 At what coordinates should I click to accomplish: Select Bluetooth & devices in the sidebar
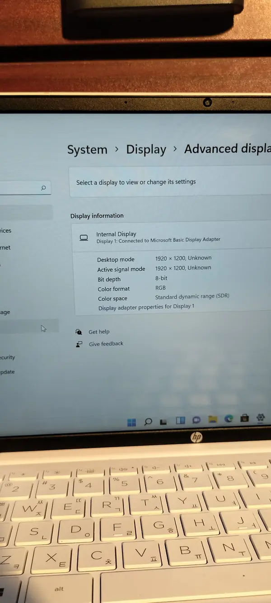coord(6,231)
